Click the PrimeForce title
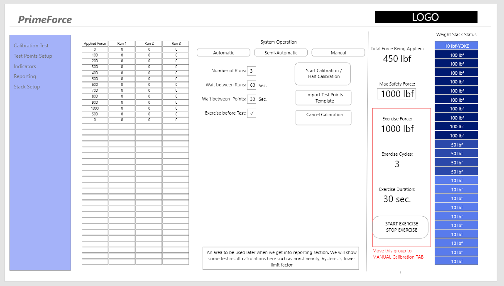Screen dimensions: 504x286 coord(45,20)
